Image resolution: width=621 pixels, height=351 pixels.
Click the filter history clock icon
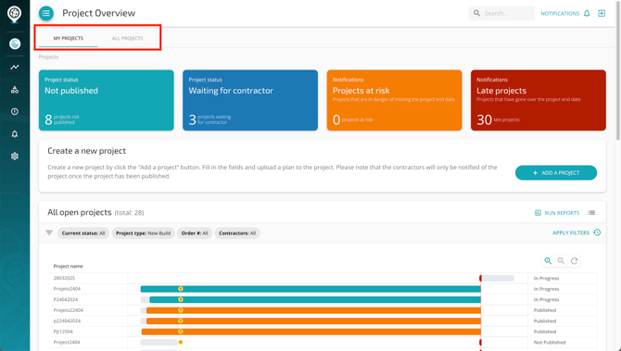pyautogui.click(x=597, y=232)
